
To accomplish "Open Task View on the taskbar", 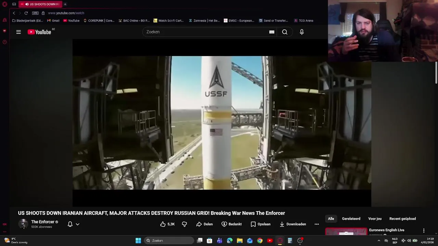I will point(200,241).
